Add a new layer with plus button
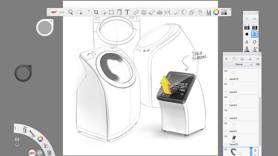 [x=226, y=59]
